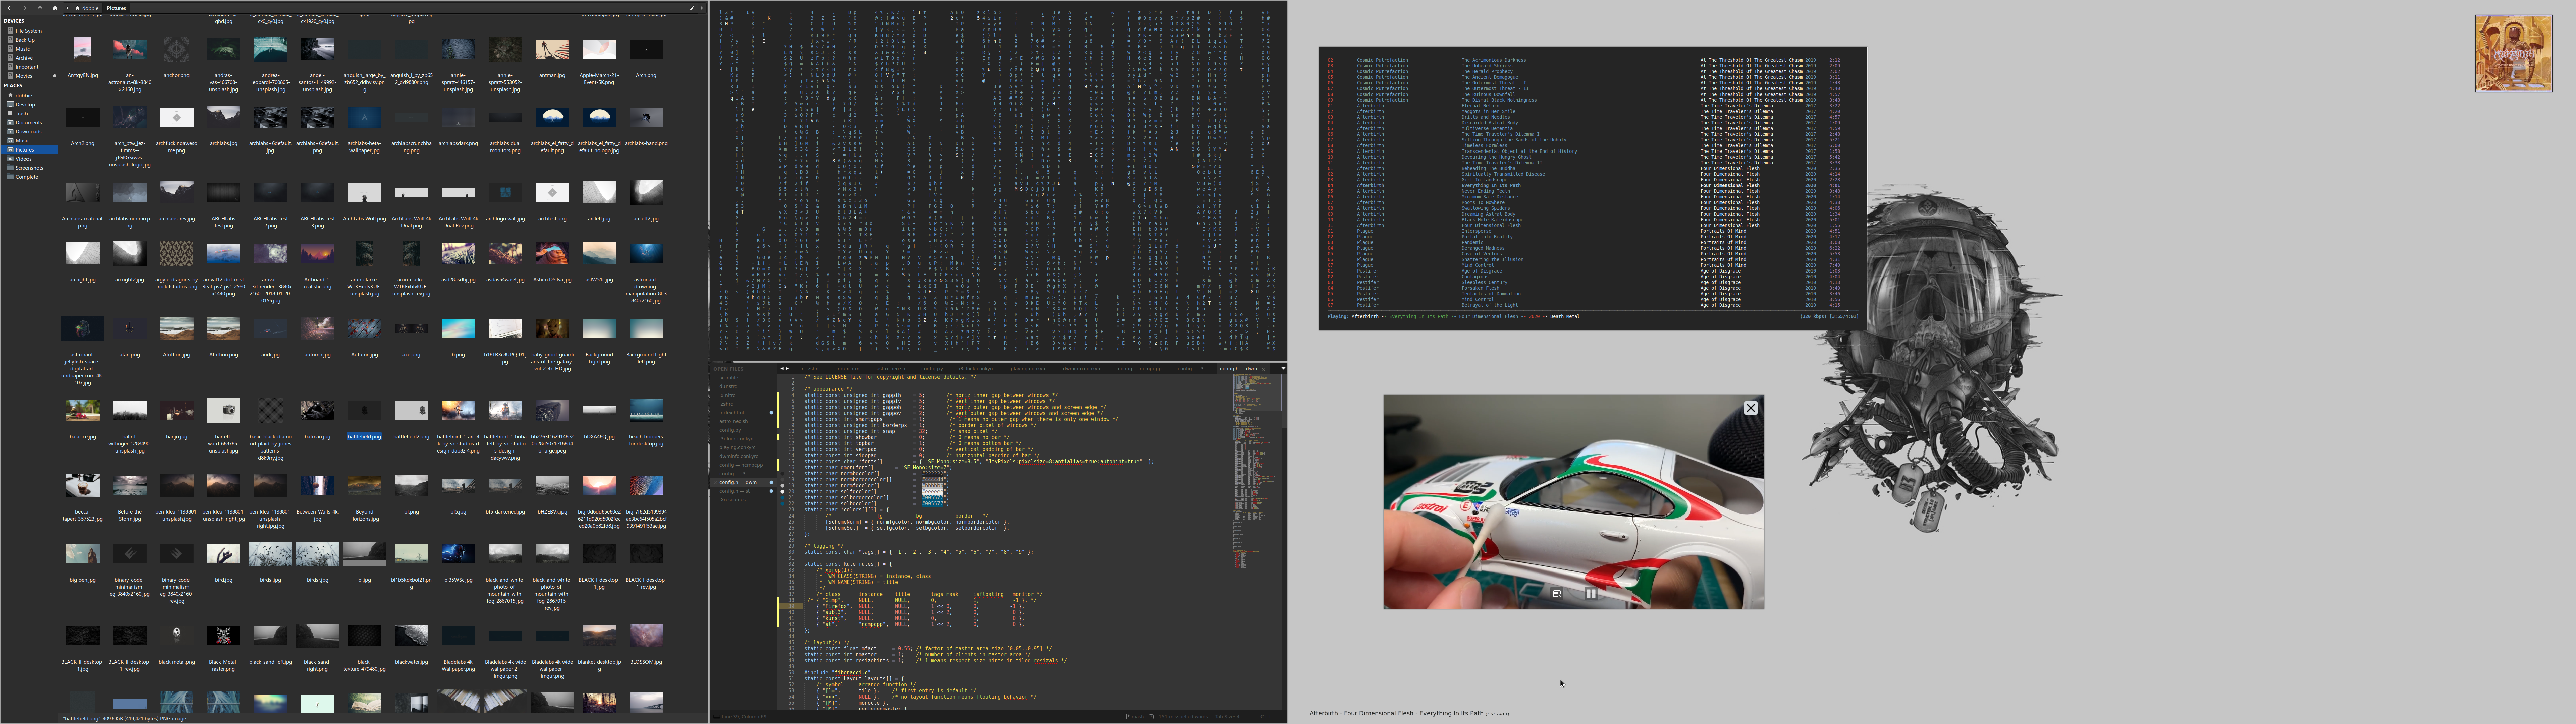2576x724 pixels.
Task: Open the playing.conkyrc tab
Action: (1029, 369)
